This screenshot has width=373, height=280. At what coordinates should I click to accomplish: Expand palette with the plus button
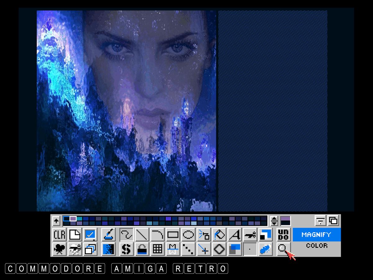(56, 221)
